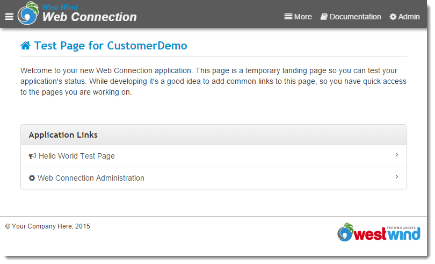Click the West Wind globe logo

point(28,13)
